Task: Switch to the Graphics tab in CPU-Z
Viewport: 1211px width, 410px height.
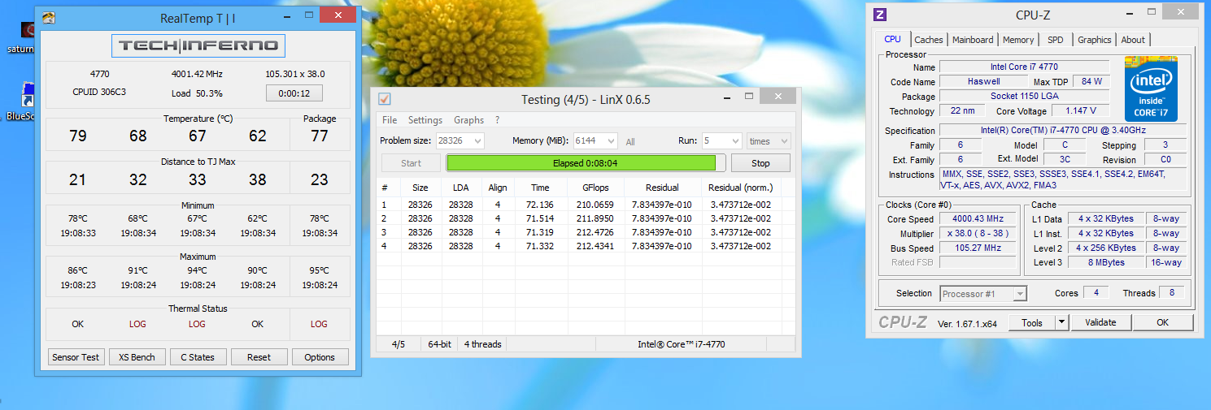Action: point(1095,40)
